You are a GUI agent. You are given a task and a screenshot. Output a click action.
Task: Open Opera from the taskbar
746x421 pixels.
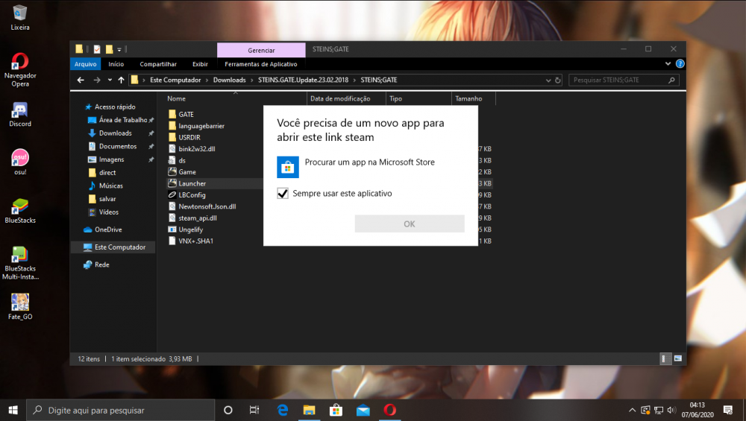389,410
